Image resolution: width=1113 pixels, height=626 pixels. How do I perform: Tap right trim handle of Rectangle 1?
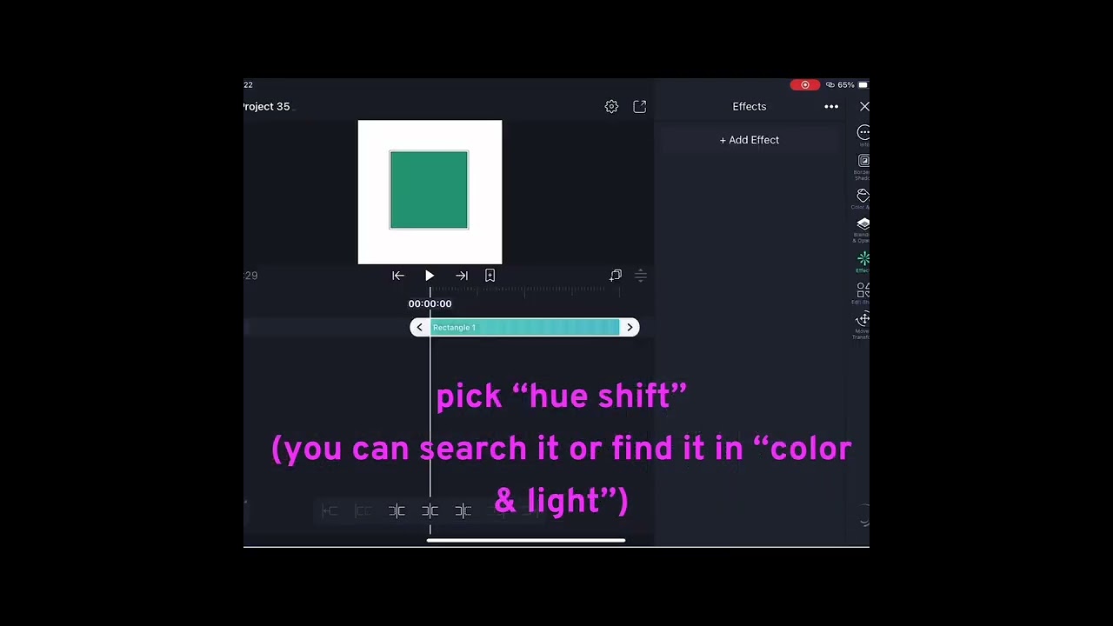coord(630,327)
